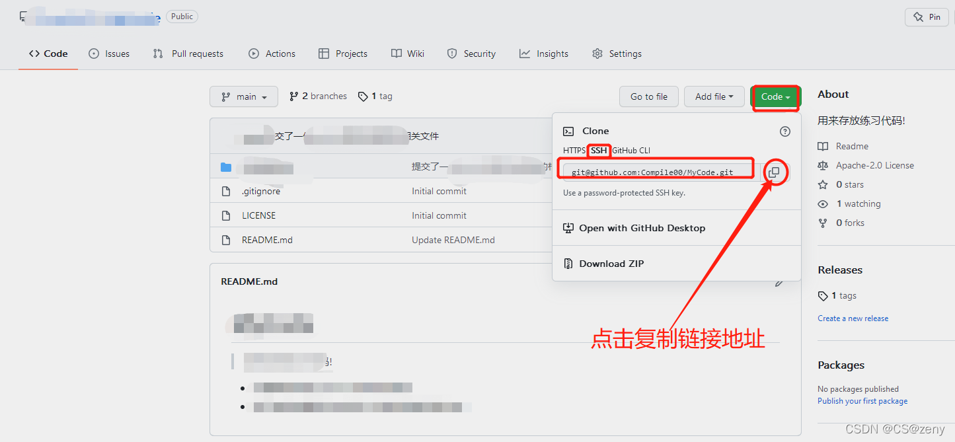Click the tag icon next to 1 tag
Screen dimensions: 955x442
363,96
